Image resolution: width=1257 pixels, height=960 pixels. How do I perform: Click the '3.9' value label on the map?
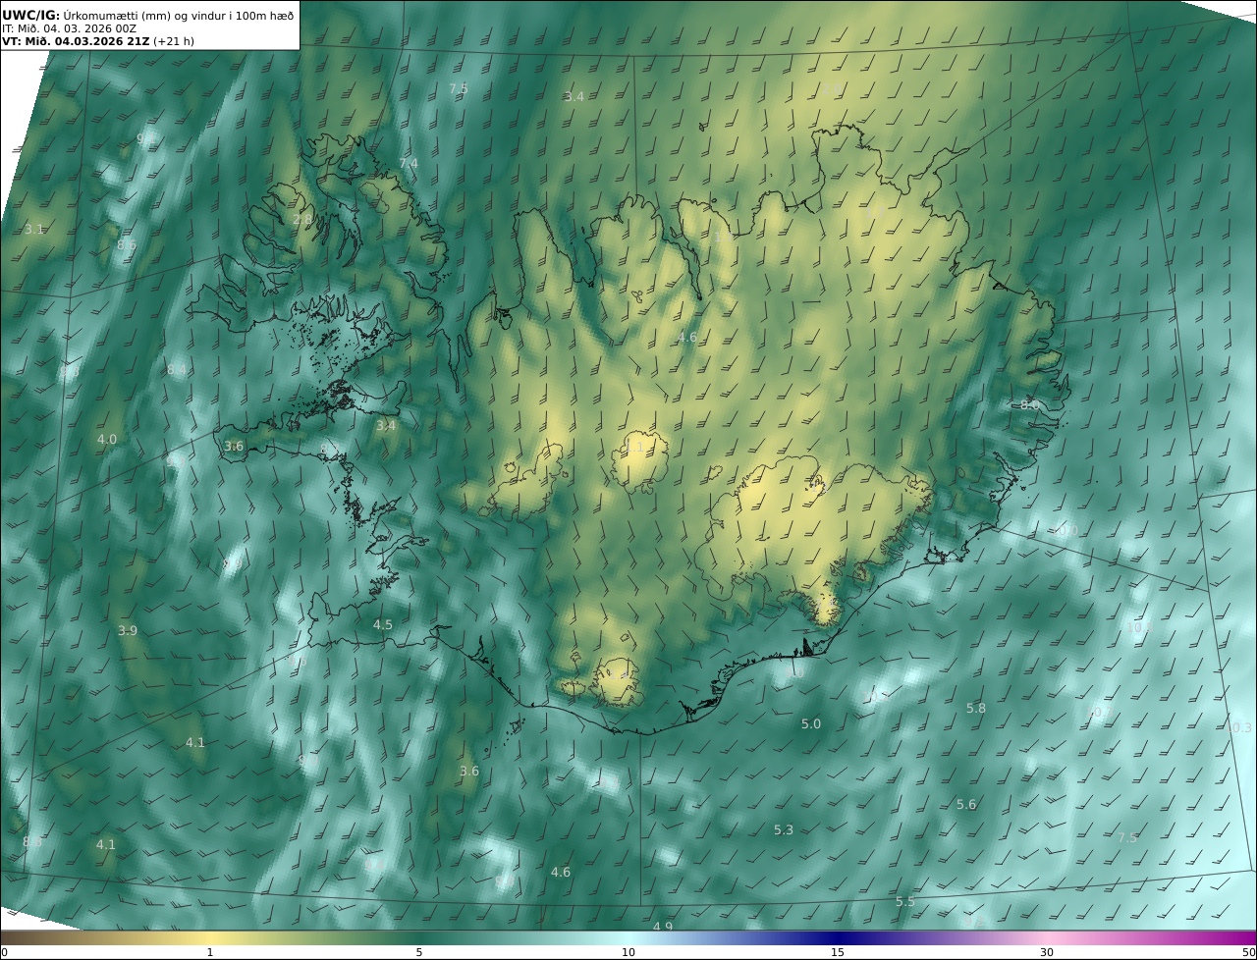pos(128,630)
